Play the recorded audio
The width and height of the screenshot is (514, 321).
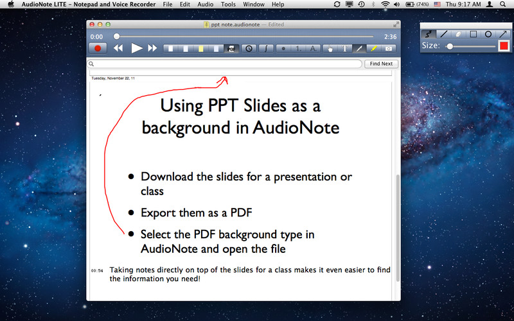tap(137, 49)
